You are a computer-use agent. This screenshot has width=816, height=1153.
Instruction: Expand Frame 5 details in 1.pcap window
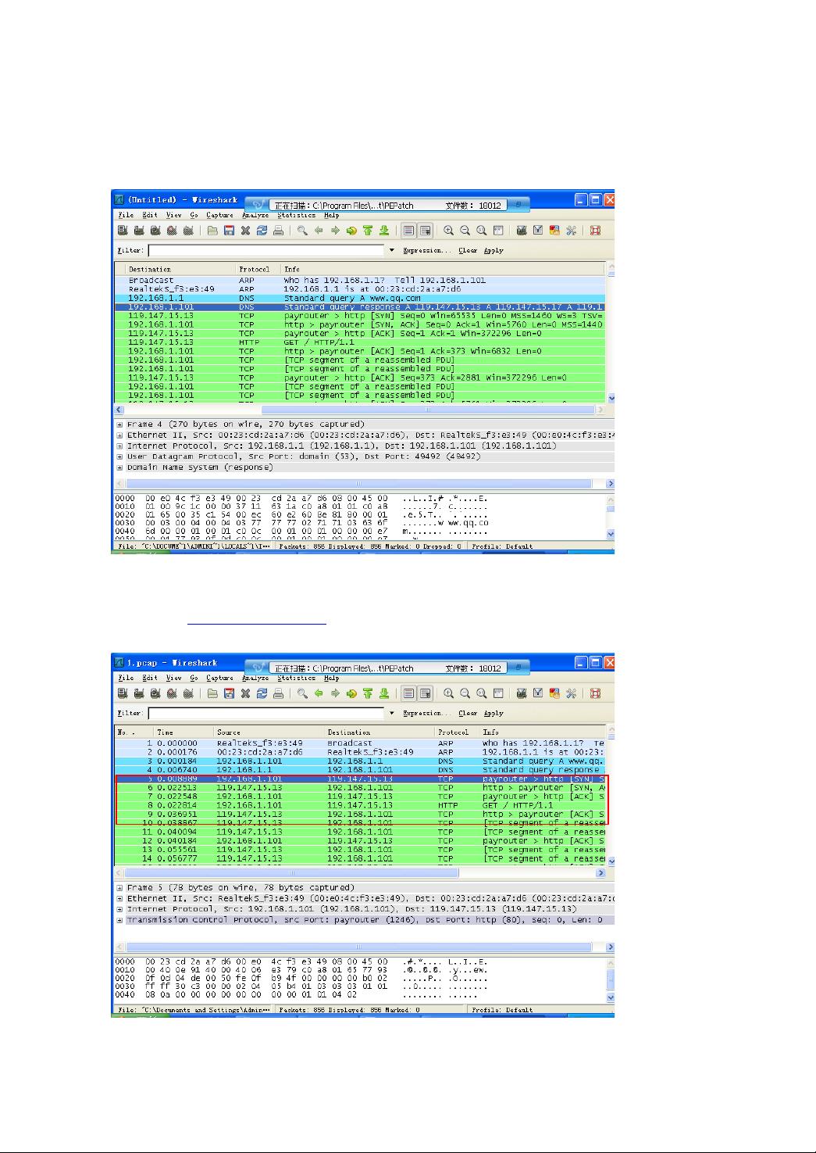point(120,888)
